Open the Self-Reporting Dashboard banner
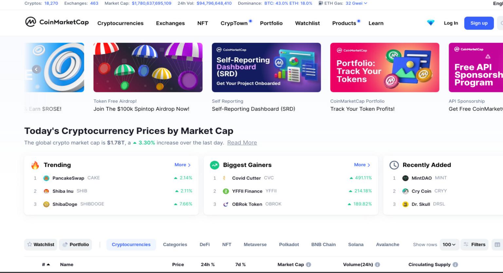Screen dimensions: 503x273 tap(266, 67)
